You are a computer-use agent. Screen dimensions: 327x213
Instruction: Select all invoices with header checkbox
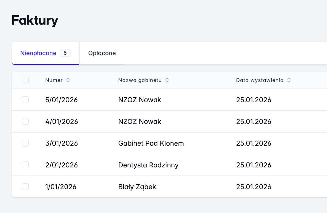[x=25, y=80]
